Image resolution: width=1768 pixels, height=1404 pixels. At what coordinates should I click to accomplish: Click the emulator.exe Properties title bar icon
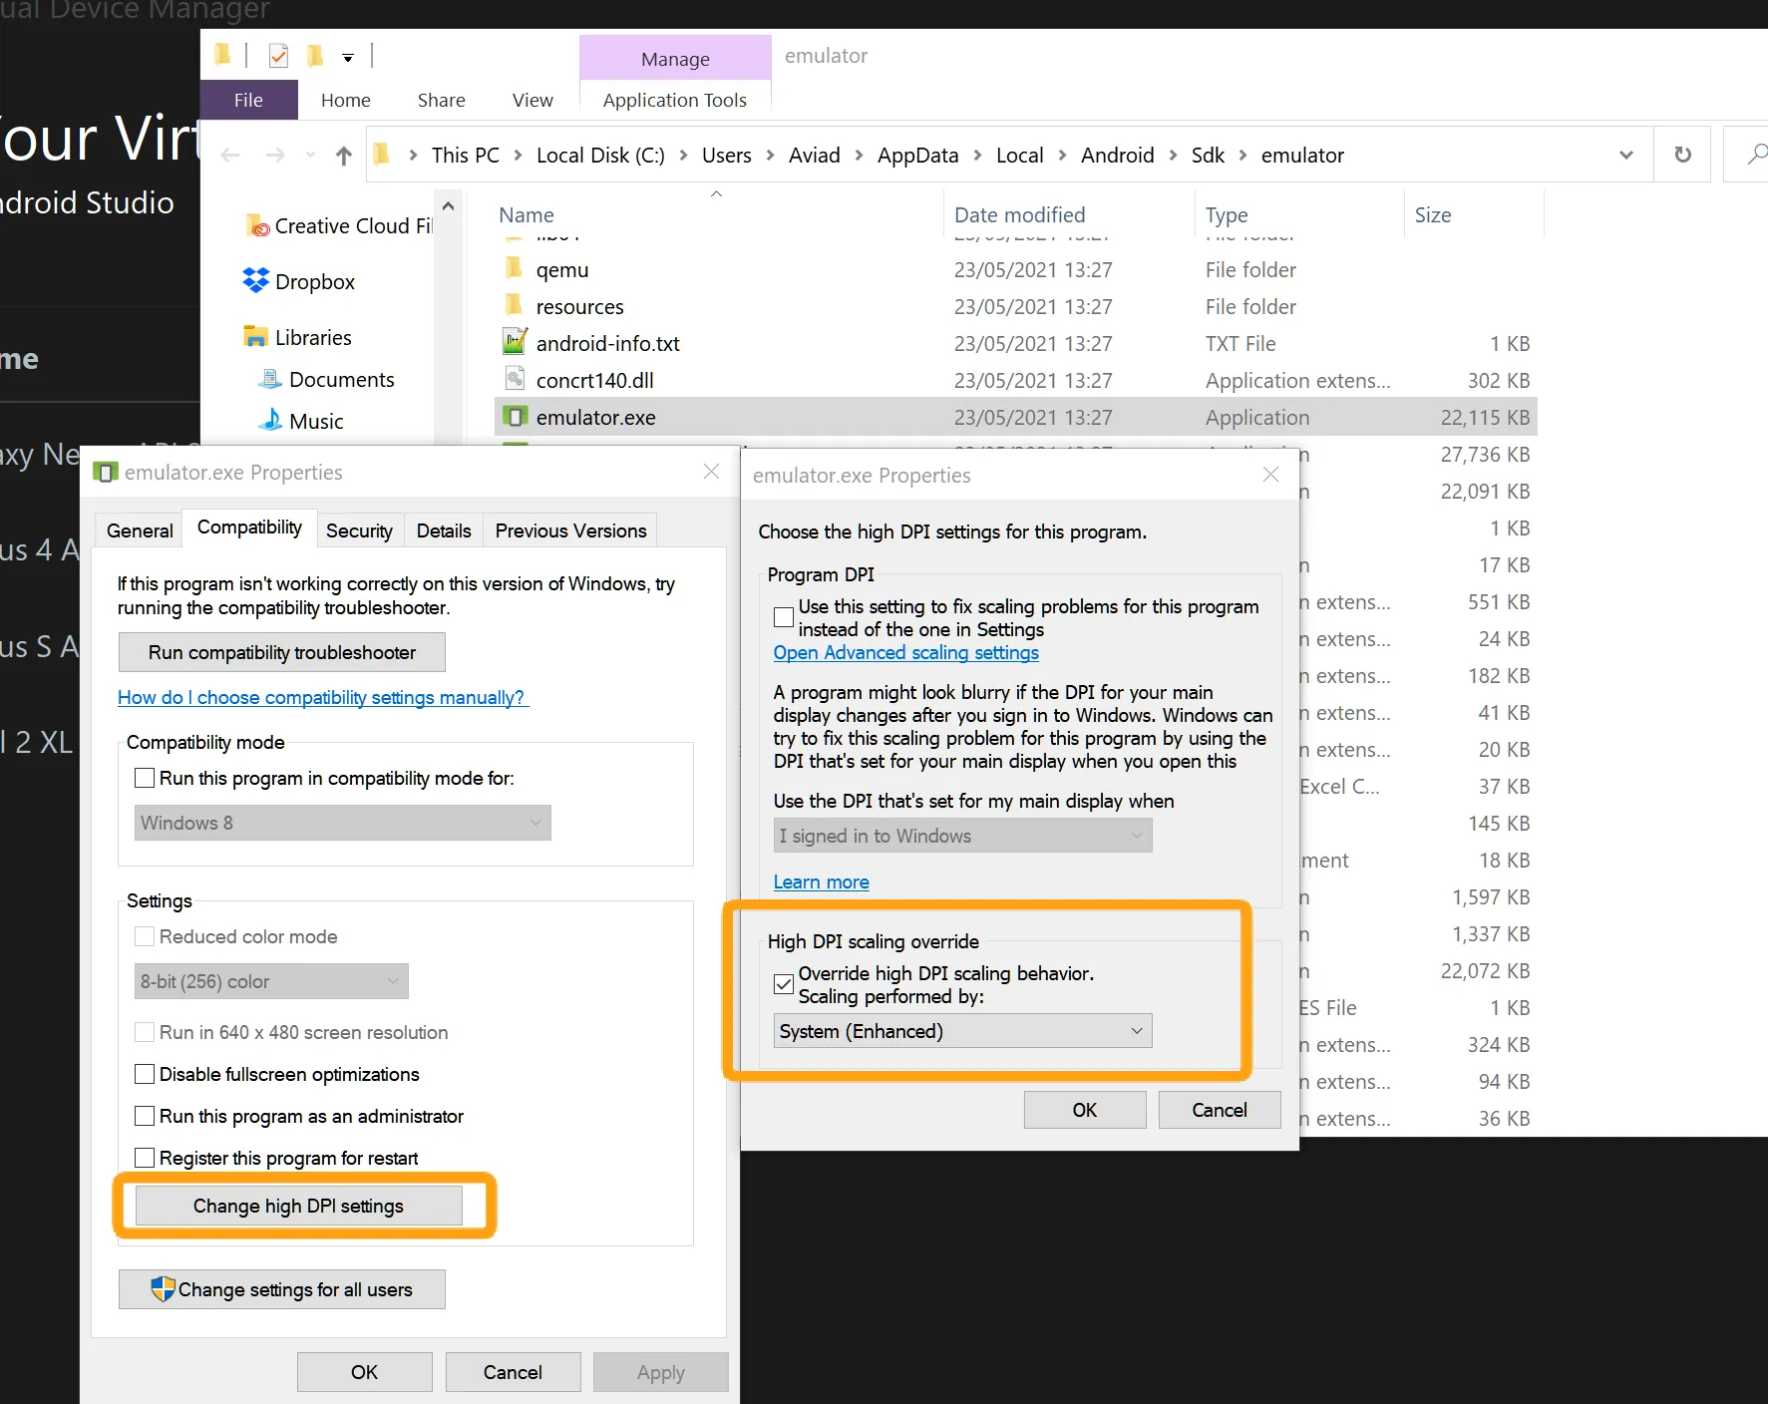(106, 472)
